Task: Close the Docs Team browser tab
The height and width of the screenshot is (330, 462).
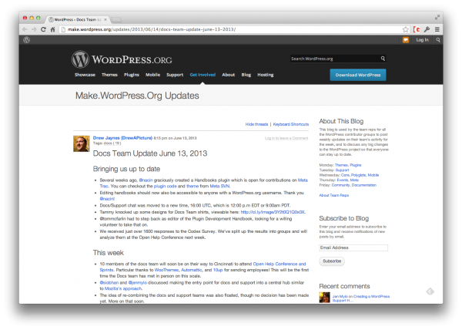Action: pyautogui.click(x=105, y=19)
